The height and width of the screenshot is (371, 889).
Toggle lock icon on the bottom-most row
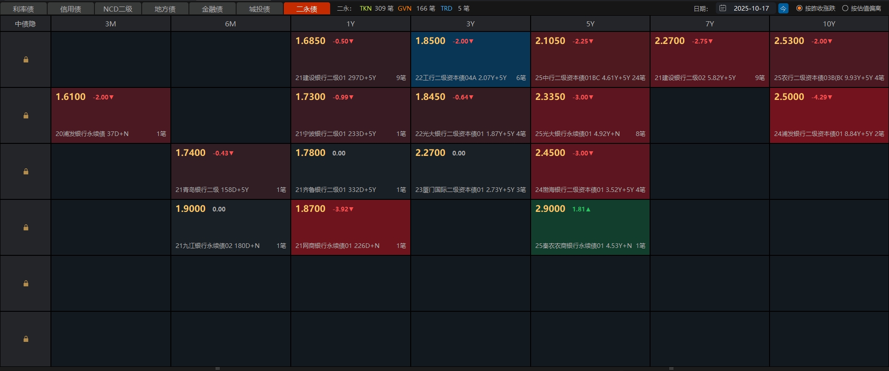coord(26,339)
